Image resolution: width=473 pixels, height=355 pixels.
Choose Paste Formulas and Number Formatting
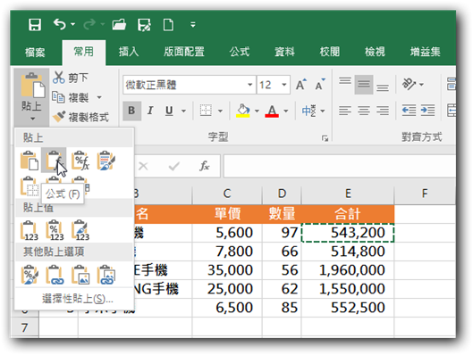point(80,160)
